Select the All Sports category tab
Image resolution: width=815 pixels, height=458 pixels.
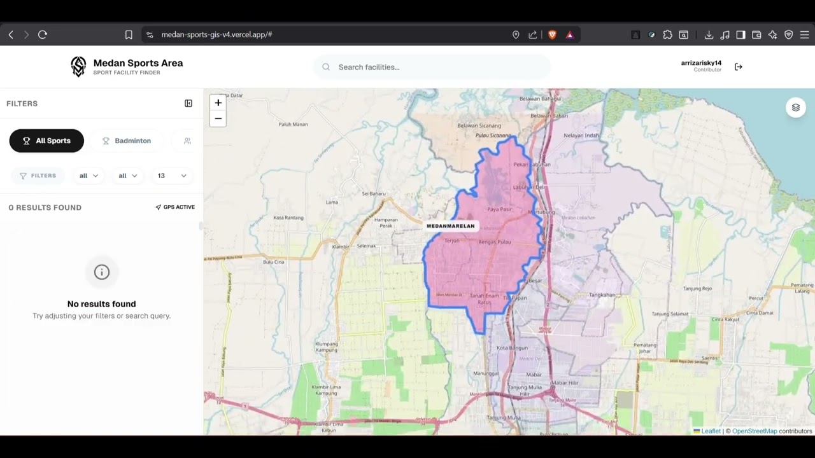tap(46, 141)
